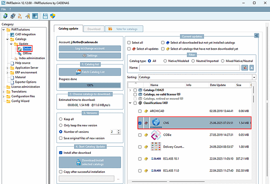Collapse the Catalogs tree node
The width and height of the screenshot is (270, 184).
point(8,39)
